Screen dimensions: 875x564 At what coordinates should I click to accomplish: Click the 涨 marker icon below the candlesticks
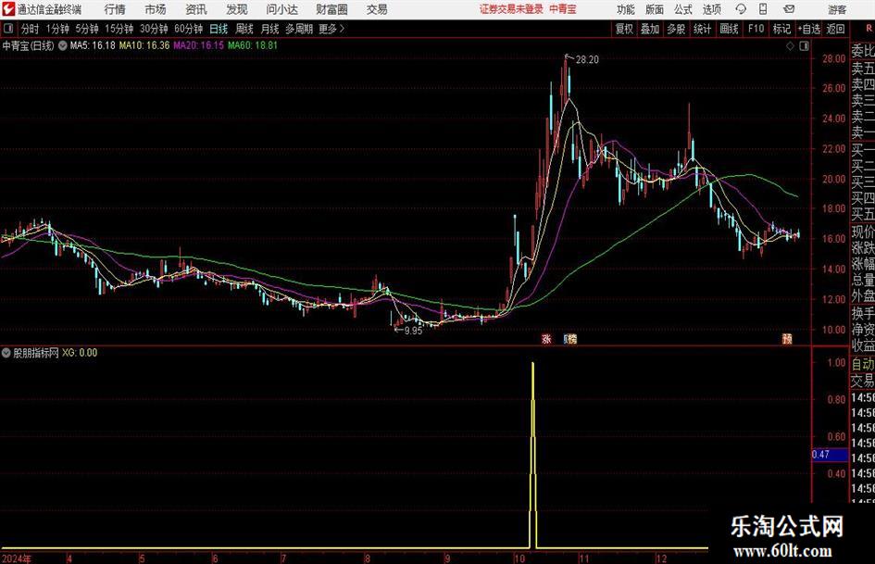[x=546, y=339]
